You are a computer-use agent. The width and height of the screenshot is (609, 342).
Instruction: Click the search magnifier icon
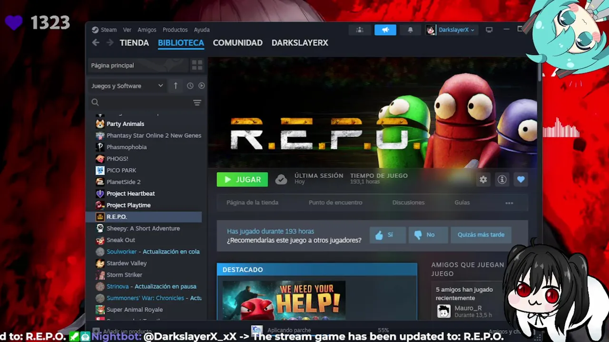click(x=95, y=103)
